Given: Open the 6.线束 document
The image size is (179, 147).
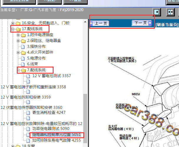Looking at the screenshot, I should click(x=33, y=64).
